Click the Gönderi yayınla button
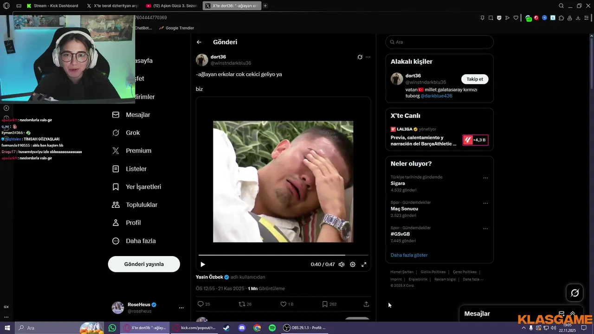This screenshot has width=594, height=334. [144, 264]
